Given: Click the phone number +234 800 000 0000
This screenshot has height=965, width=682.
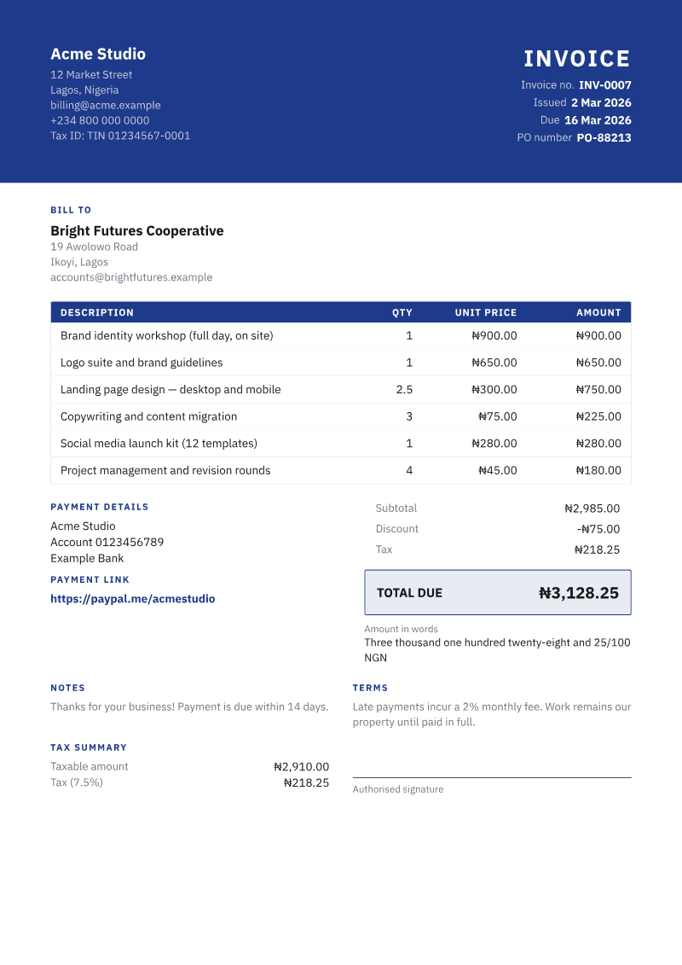Looking at the screenshot, I should click(100, 120).
